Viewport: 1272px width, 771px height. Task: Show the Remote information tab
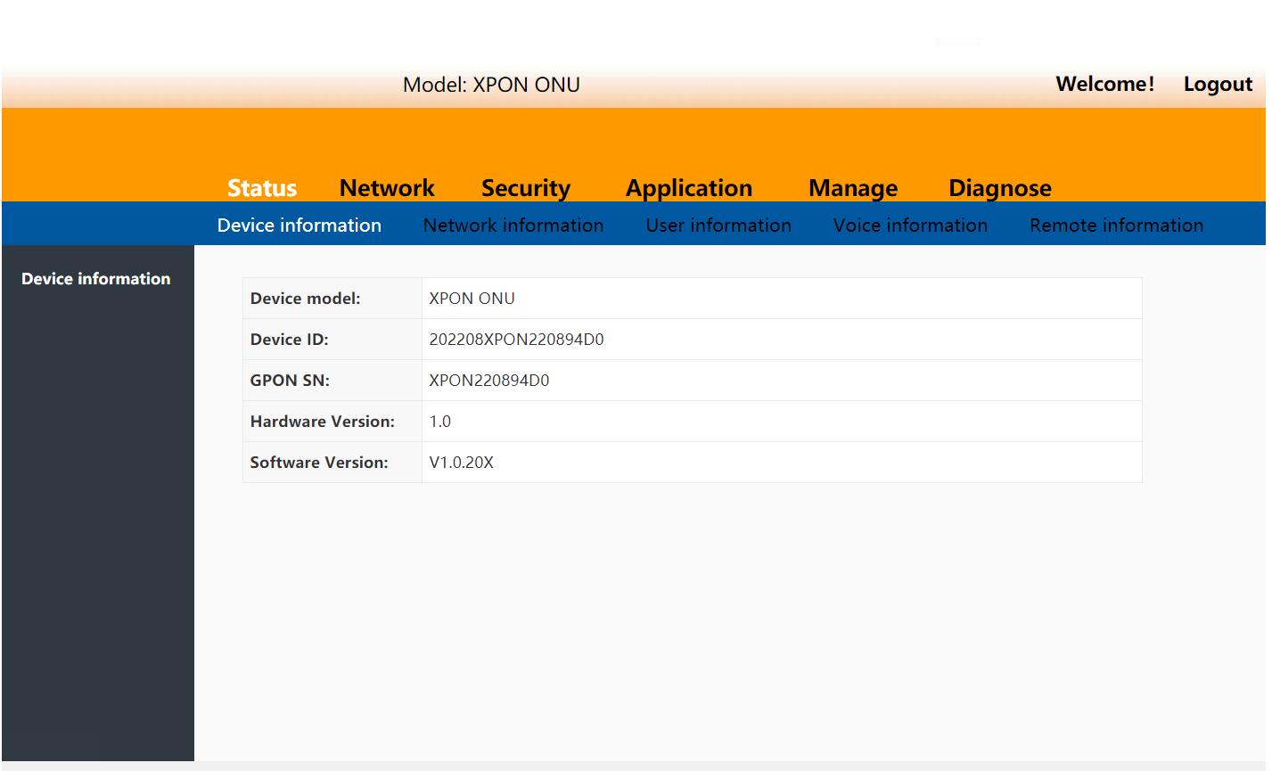point(1116,226)
